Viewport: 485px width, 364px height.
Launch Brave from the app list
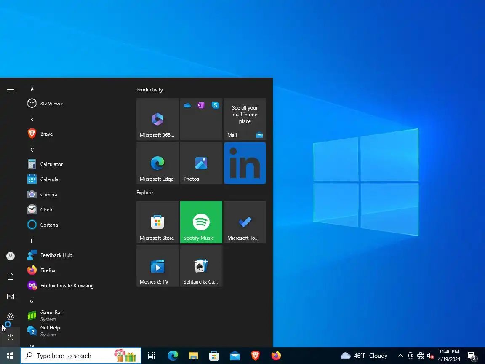point(74,134)
